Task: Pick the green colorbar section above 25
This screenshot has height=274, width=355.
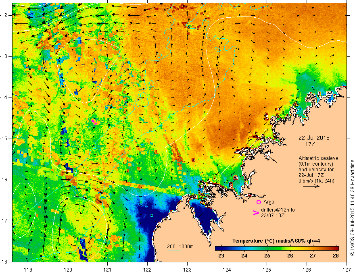Action: point(267,248)
